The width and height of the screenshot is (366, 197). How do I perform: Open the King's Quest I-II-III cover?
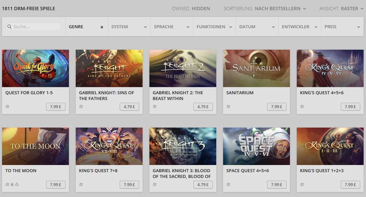pos(330,146)
